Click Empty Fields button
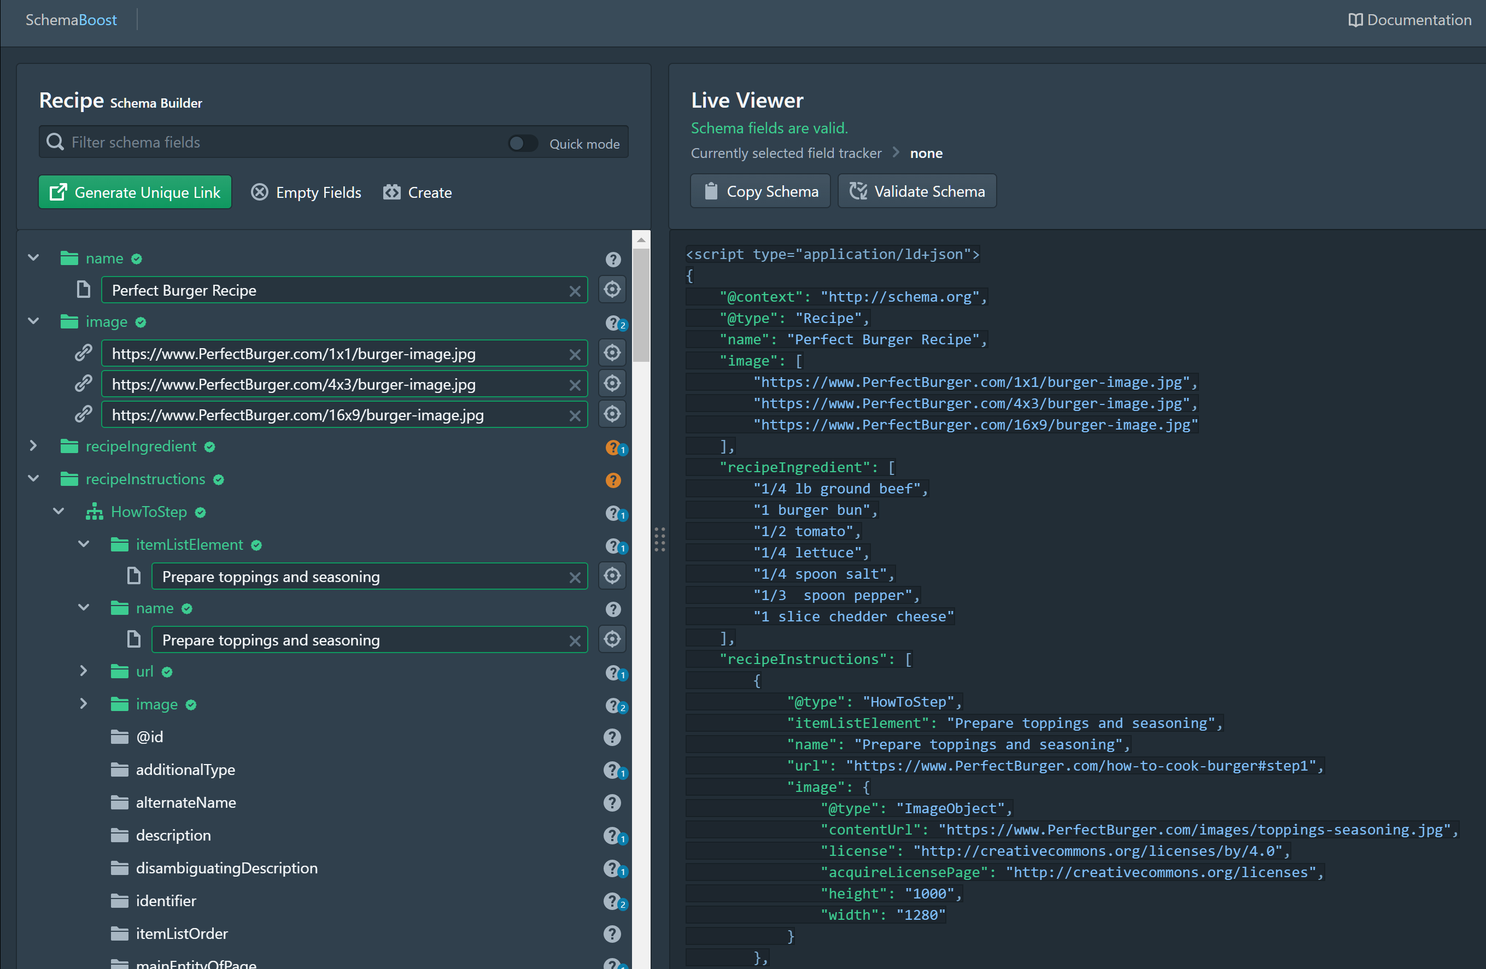1486x969 pixels. (306, 192)
